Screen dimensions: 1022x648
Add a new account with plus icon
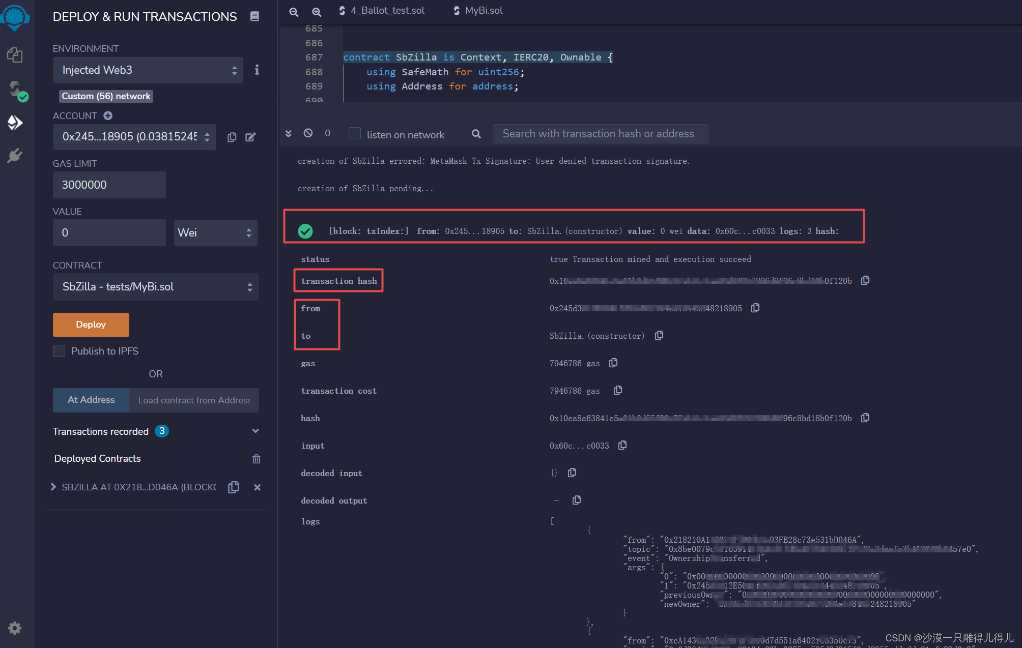108,116
